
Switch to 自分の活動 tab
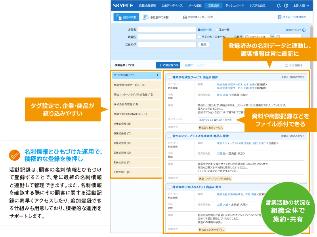[x=126, y=17]
